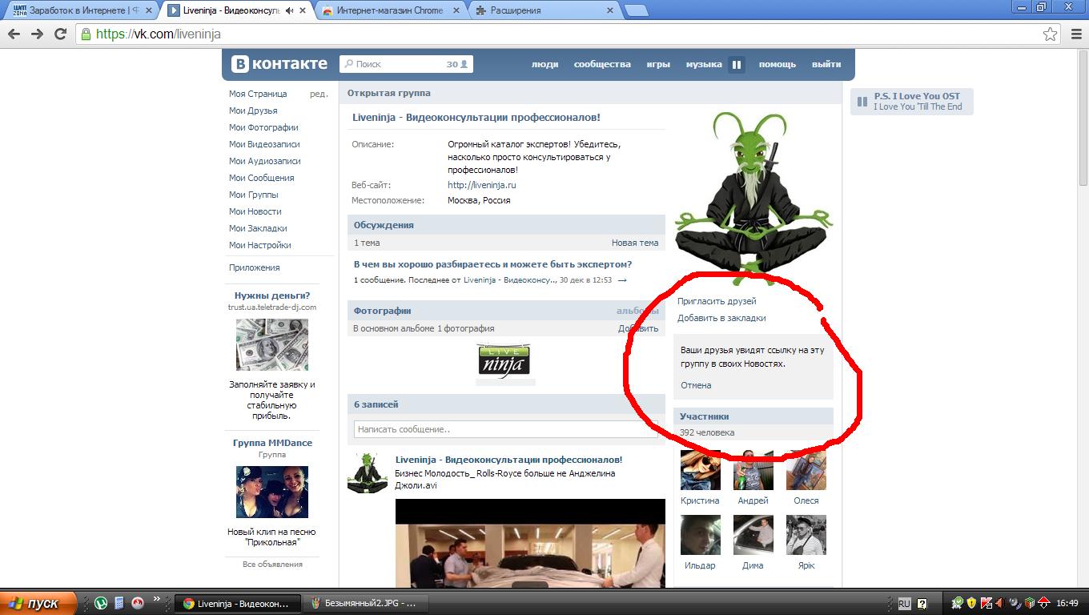
Task: Reload the page with the refresh icon
Action: coord(60,34)
